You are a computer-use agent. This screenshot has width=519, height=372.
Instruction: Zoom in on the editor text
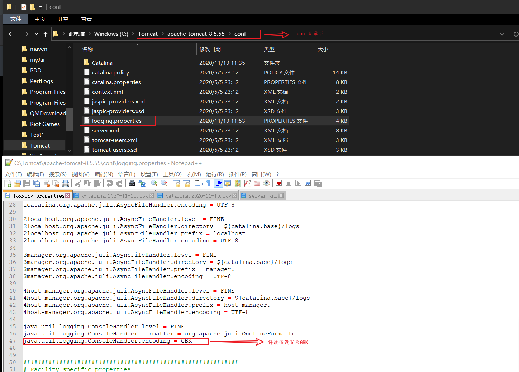point(154,183)
